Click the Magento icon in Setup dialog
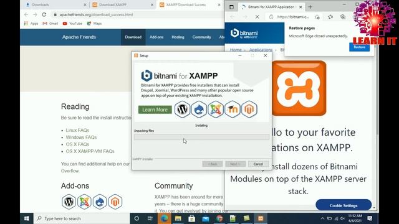Viewport: 399px width, 224px height. point(249,110)
